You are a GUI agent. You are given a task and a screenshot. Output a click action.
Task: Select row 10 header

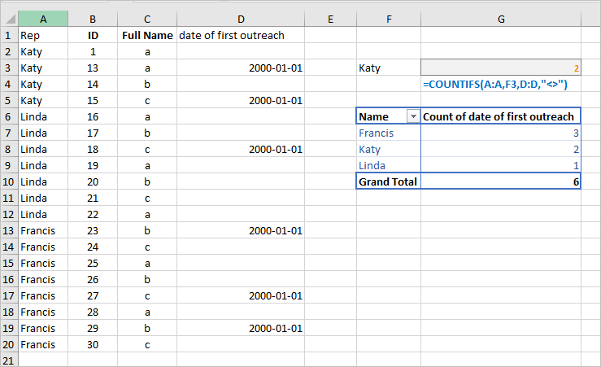pos(9,181)
